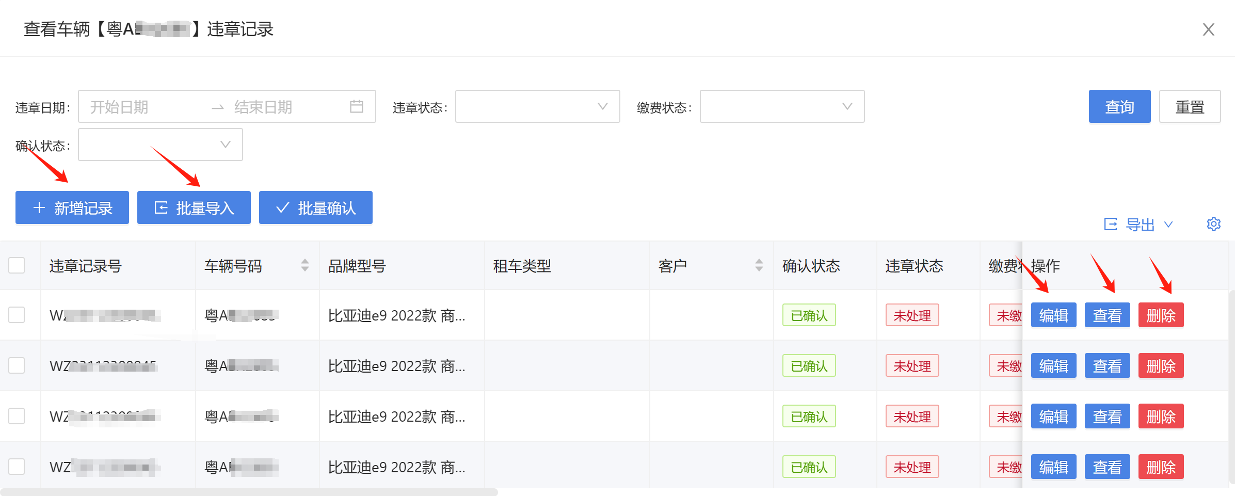Viewport: 1235px width, 496px height.
Task: Click 批量确认 checkmark button
Action: (x=316, y=207)
